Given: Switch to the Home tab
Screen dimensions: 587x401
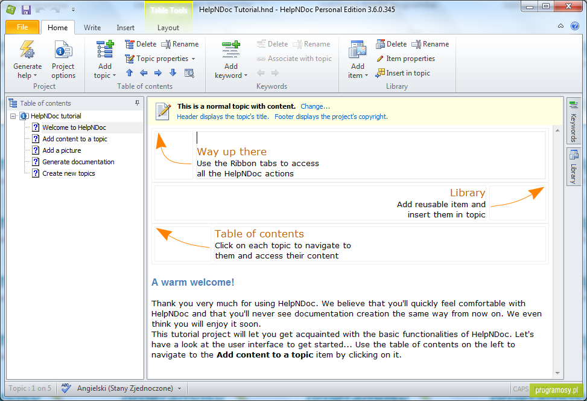Looking at the screenshot, I should 58,27.
